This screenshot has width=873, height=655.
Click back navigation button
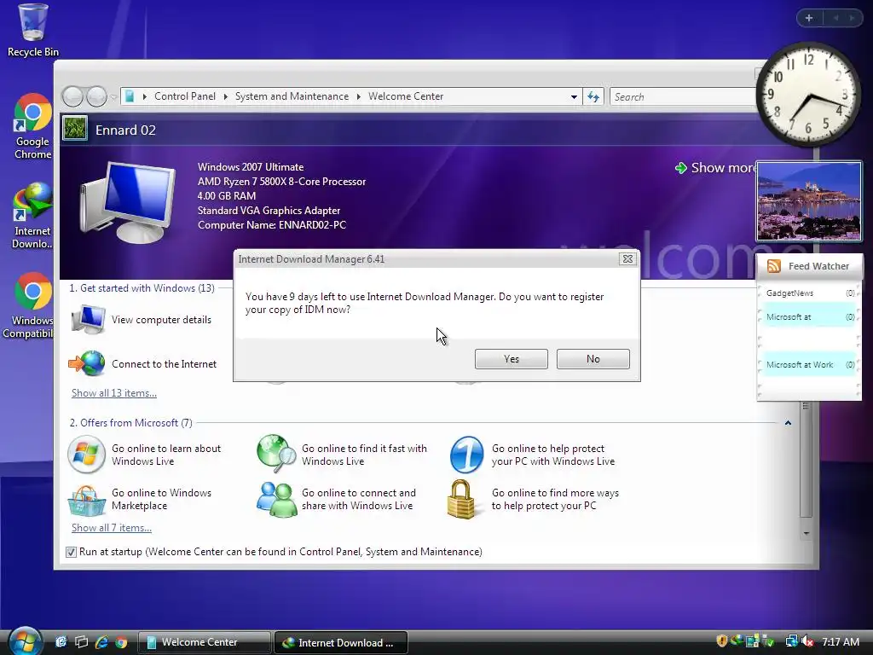pyautogui.click(x=72, y=97)
